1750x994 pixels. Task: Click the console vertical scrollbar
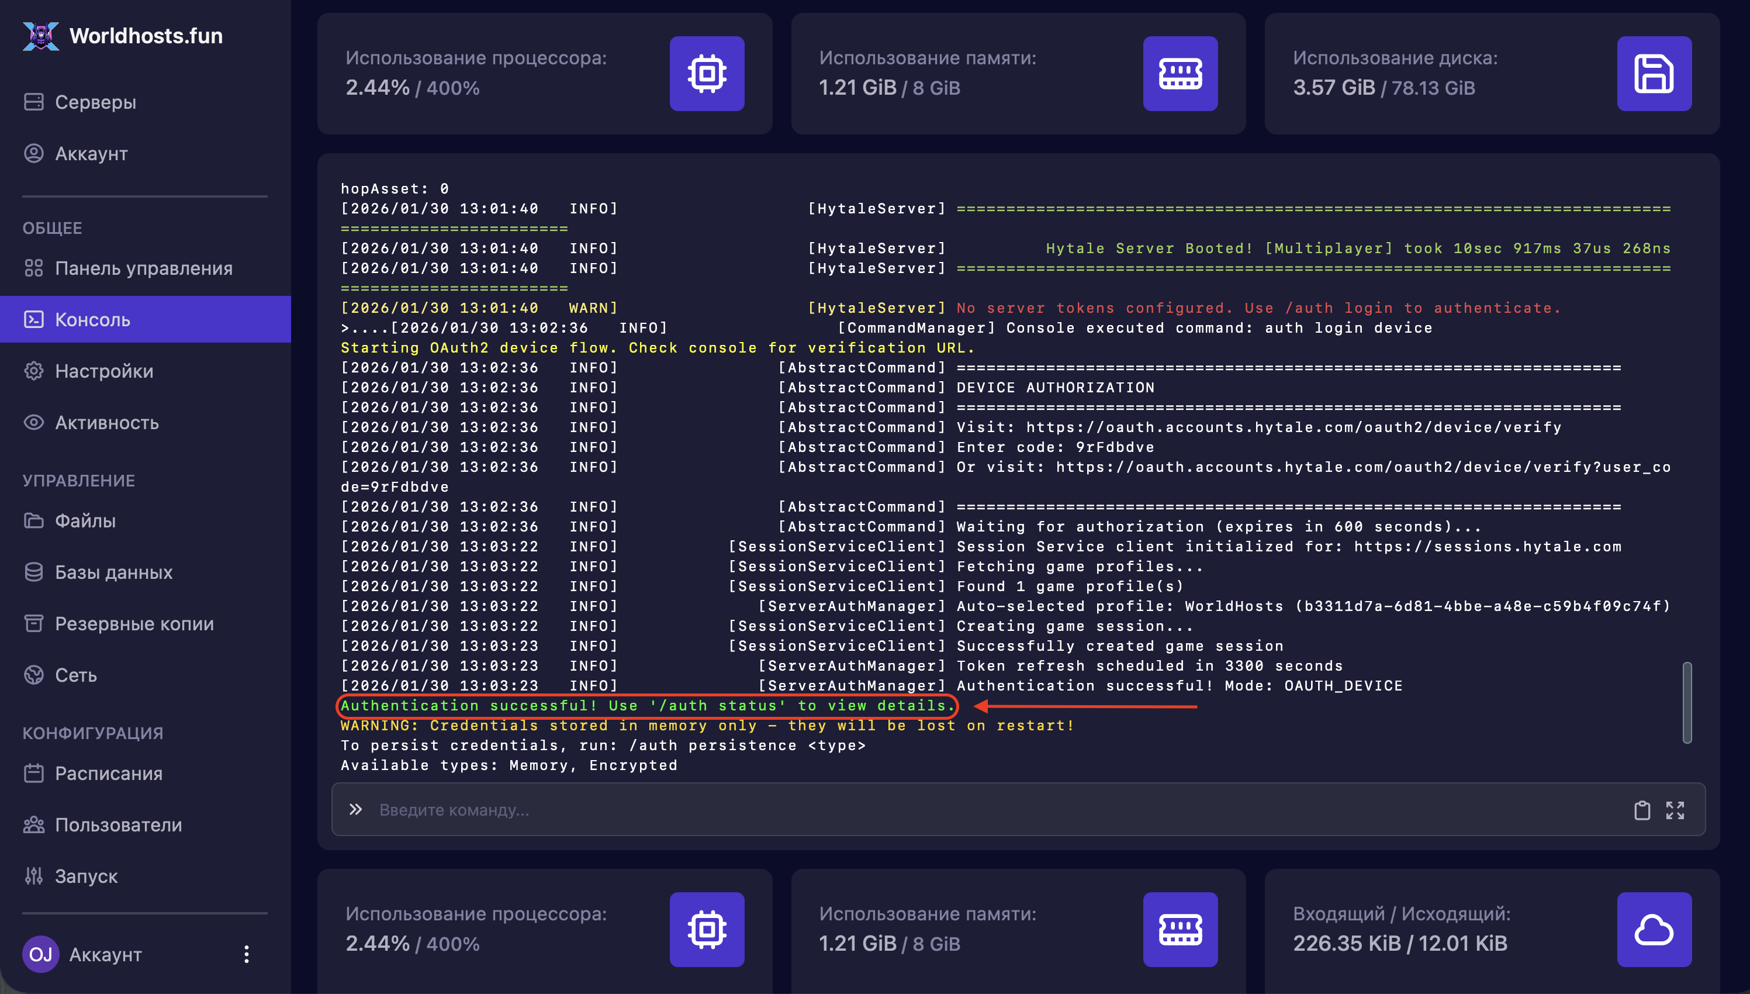1686,702
